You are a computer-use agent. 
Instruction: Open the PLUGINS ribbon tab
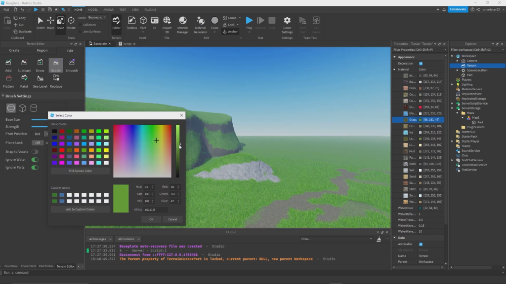pyautogui.click(x=150, y=10)
